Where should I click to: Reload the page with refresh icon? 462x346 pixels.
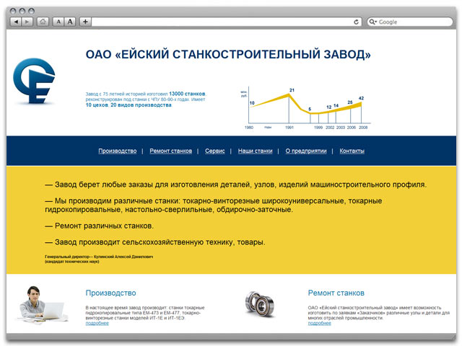click(x=356, y=22)
